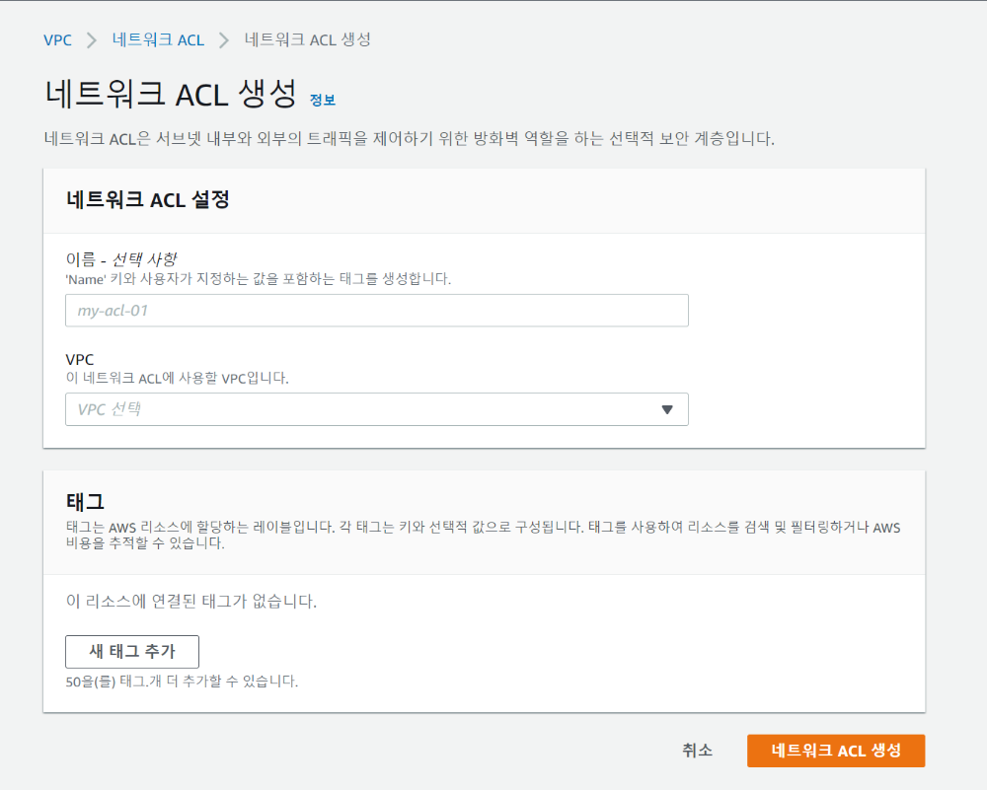Select the current breadcrumb 네트워크 ACL 생성

307,39
